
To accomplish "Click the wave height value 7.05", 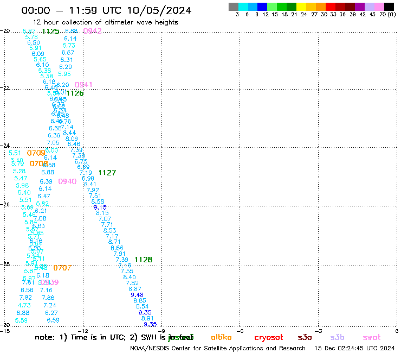I will click(53, 143).
